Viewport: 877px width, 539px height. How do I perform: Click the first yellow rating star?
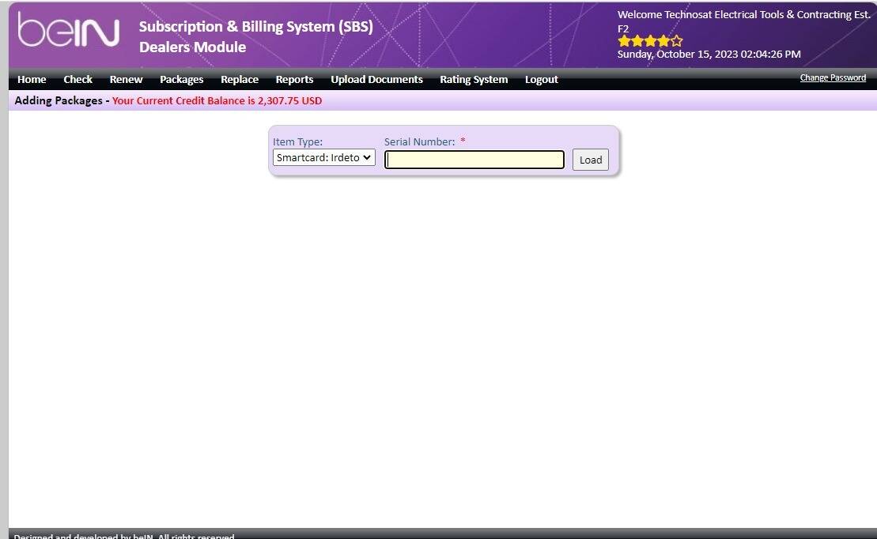point(624,41)
